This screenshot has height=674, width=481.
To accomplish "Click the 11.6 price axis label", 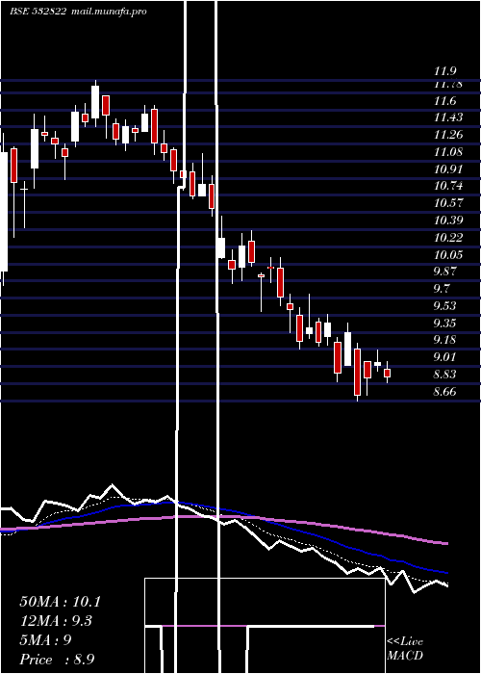I will click(x=444, y=101).
